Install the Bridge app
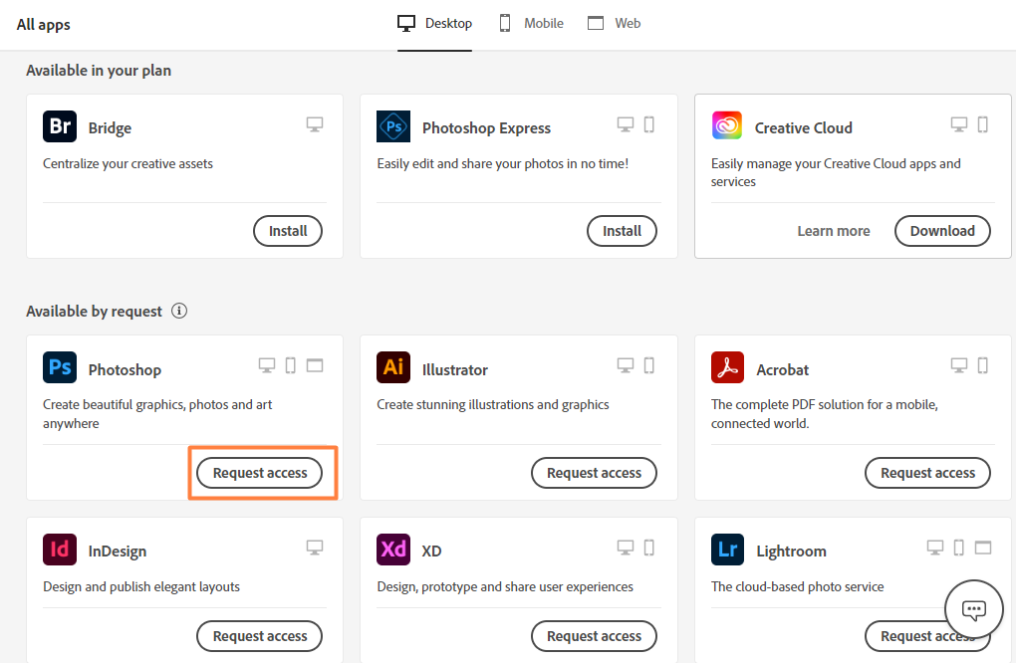 [x=287, y=230]
